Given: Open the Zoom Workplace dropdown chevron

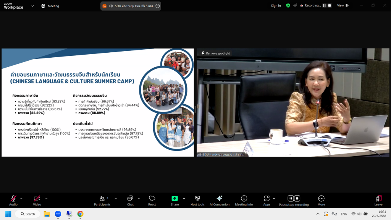Looking at the screenshot, I should pos(32,6).
